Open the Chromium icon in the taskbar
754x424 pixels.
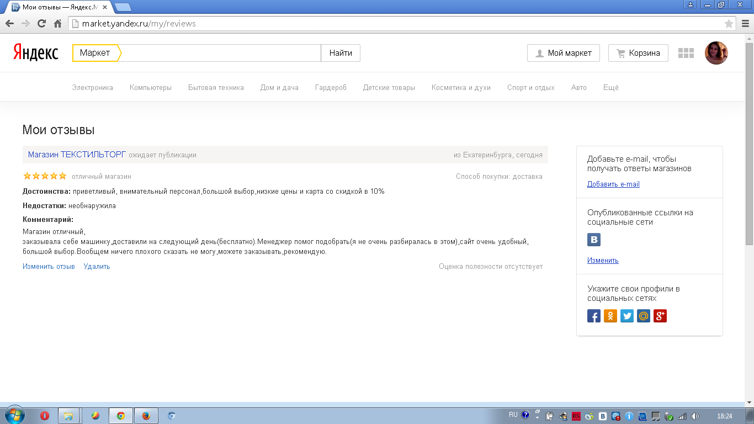click(172, 416)
